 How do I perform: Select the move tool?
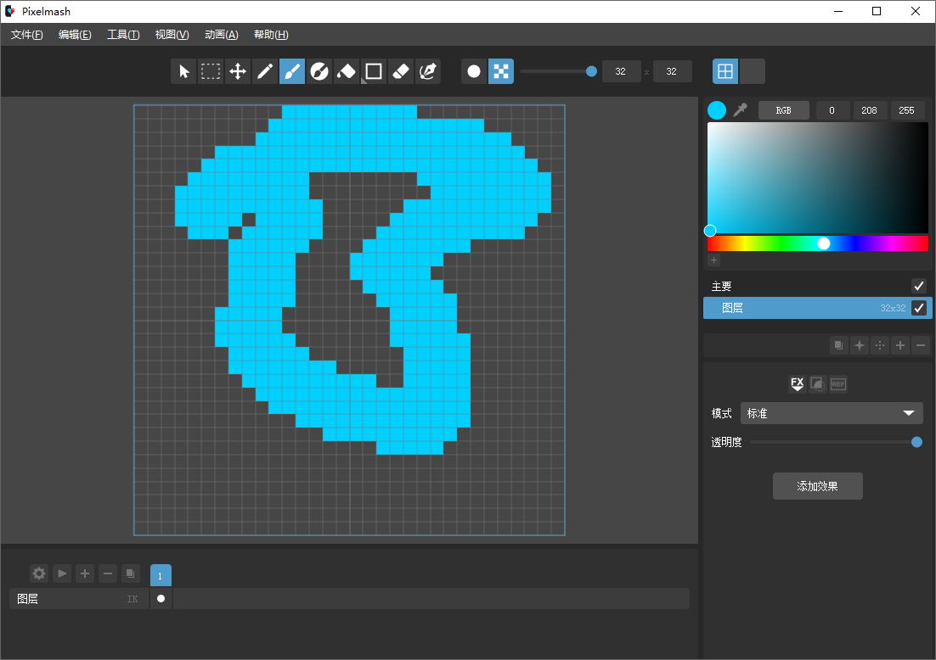tap(238, 71)
